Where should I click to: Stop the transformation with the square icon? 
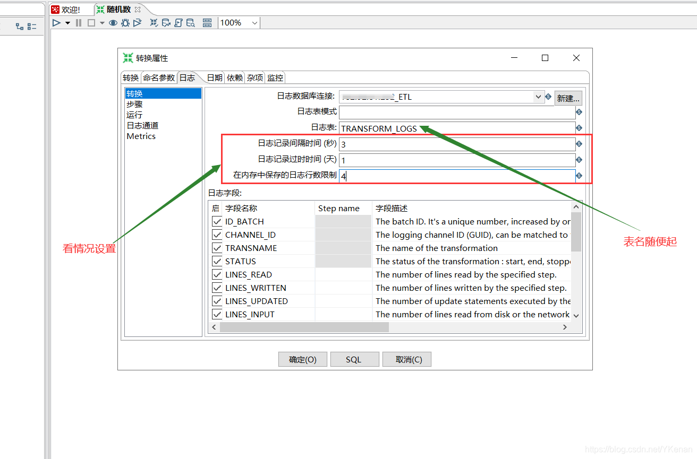[91, 23]
